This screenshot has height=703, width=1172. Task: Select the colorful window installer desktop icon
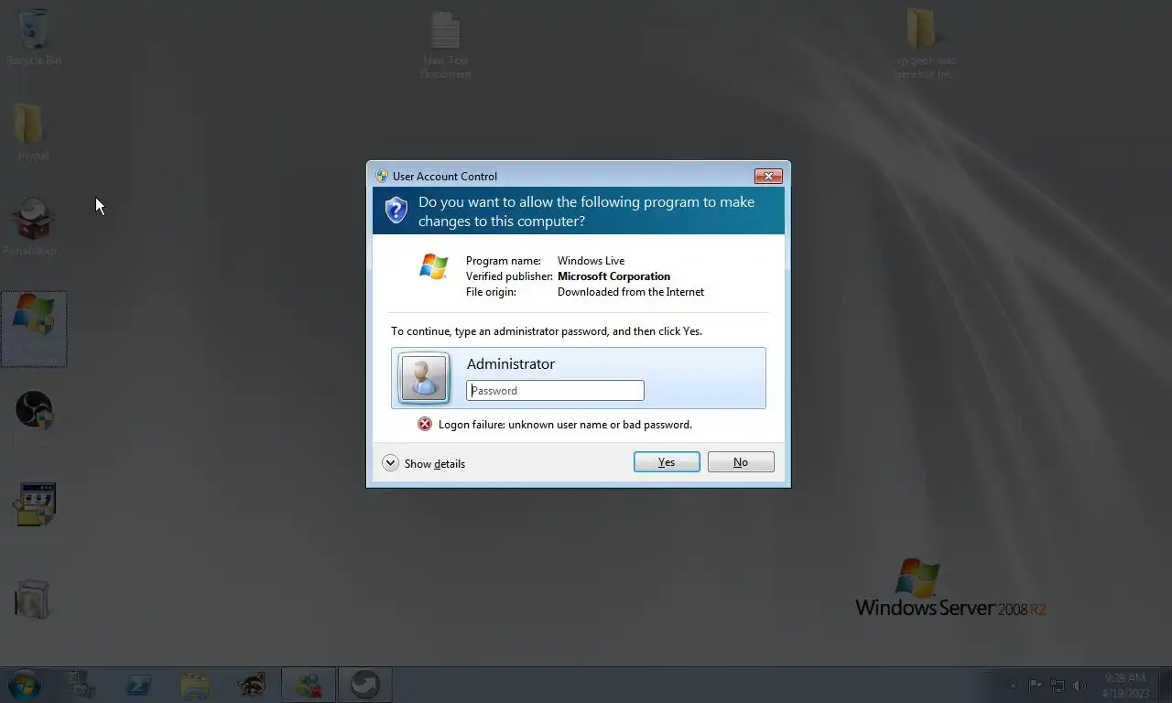click(x=35, y=504)
